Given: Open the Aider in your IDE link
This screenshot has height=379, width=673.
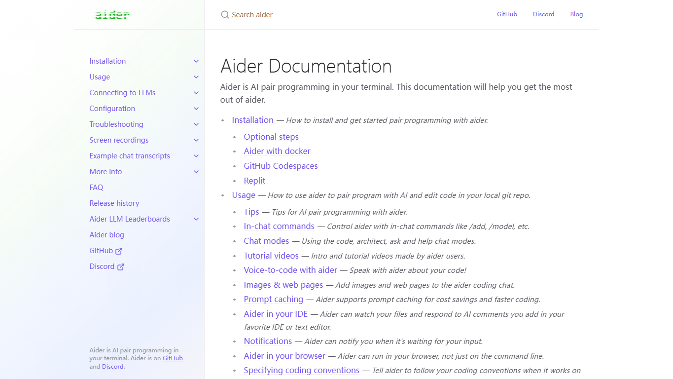Looking at the screenshot, I should 276,314.
